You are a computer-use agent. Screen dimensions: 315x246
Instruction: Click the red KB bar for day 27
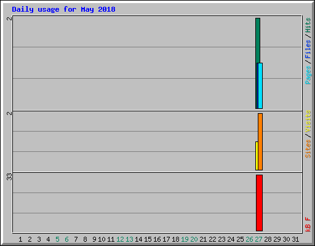tap(259, 203)
